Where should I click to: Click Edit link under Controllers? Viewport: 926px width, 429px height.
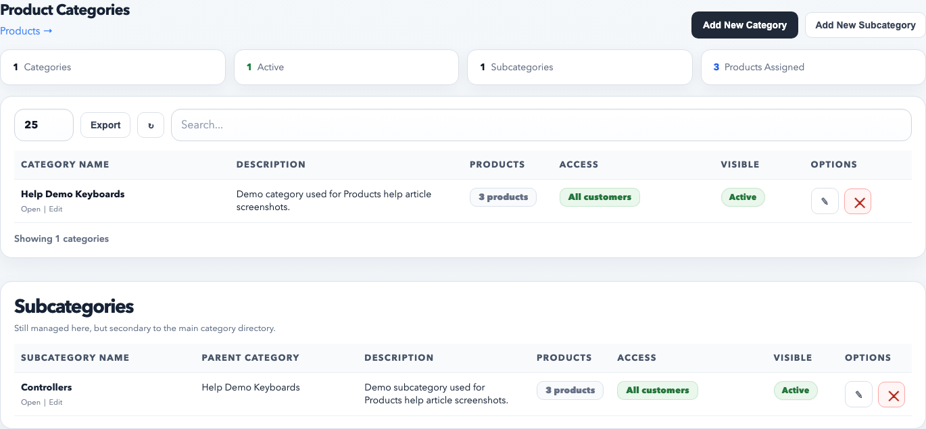[55, 402]
